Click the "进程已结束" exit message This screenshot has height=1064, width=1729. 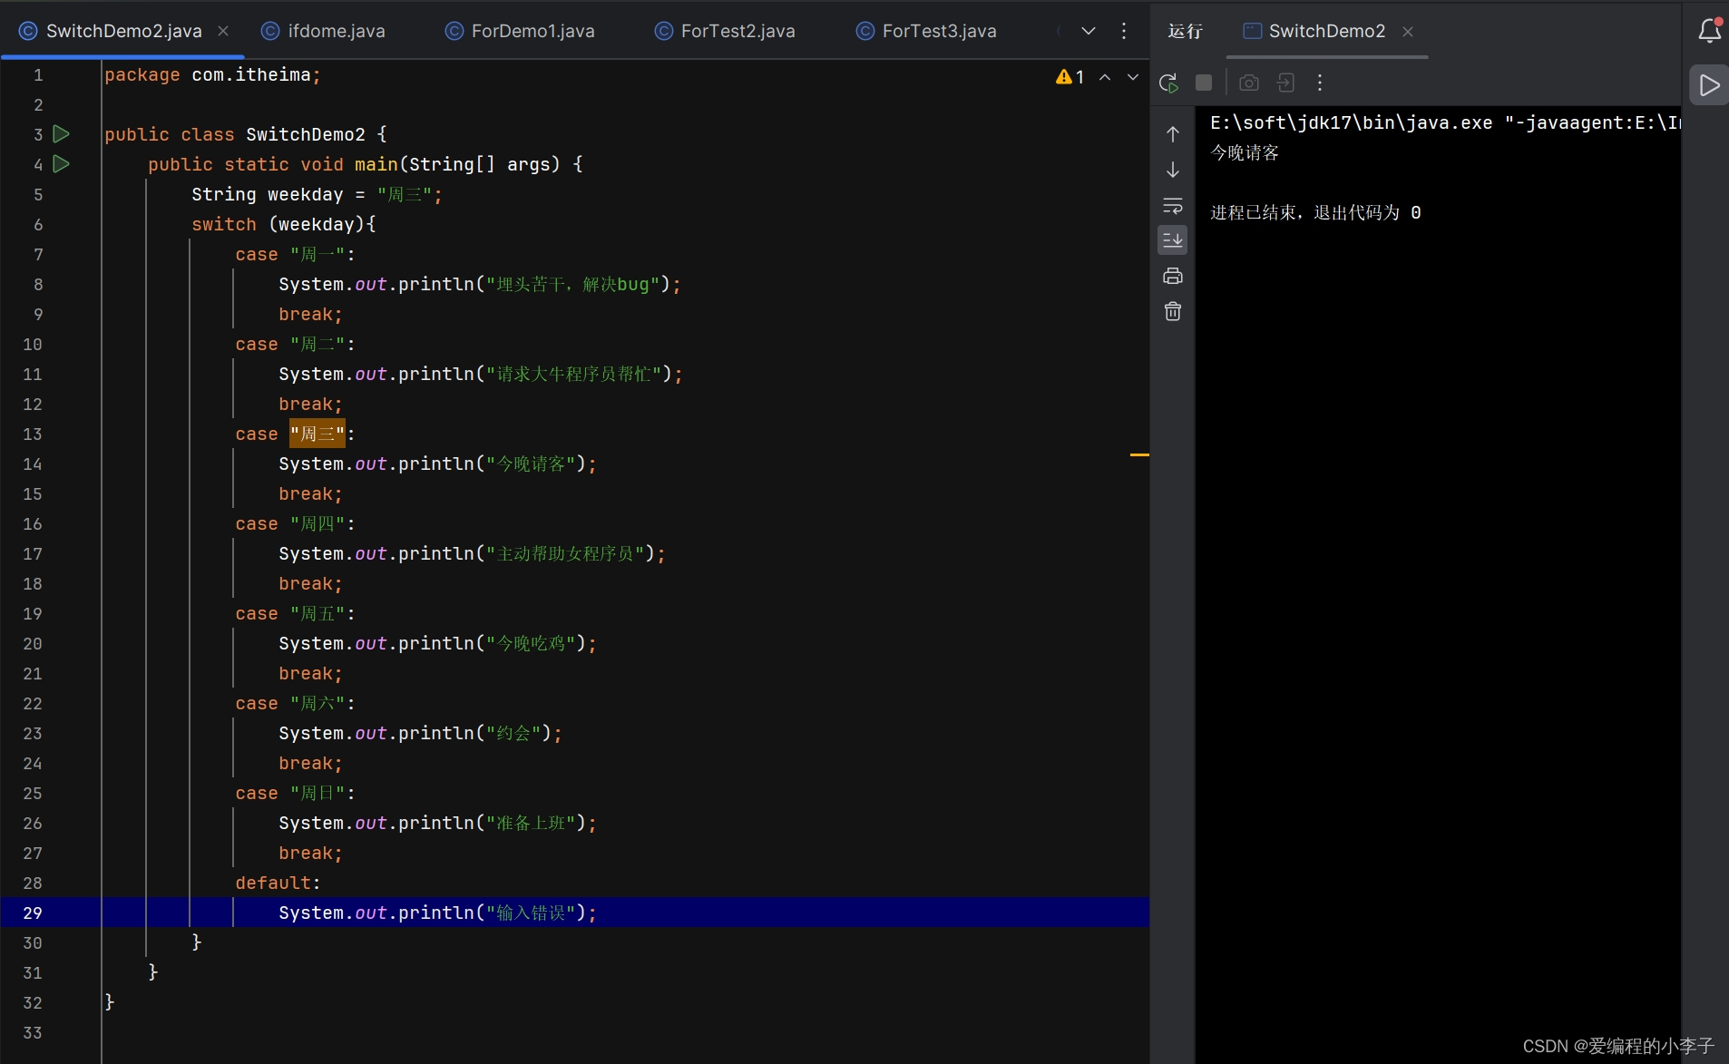coord(1315,212)
